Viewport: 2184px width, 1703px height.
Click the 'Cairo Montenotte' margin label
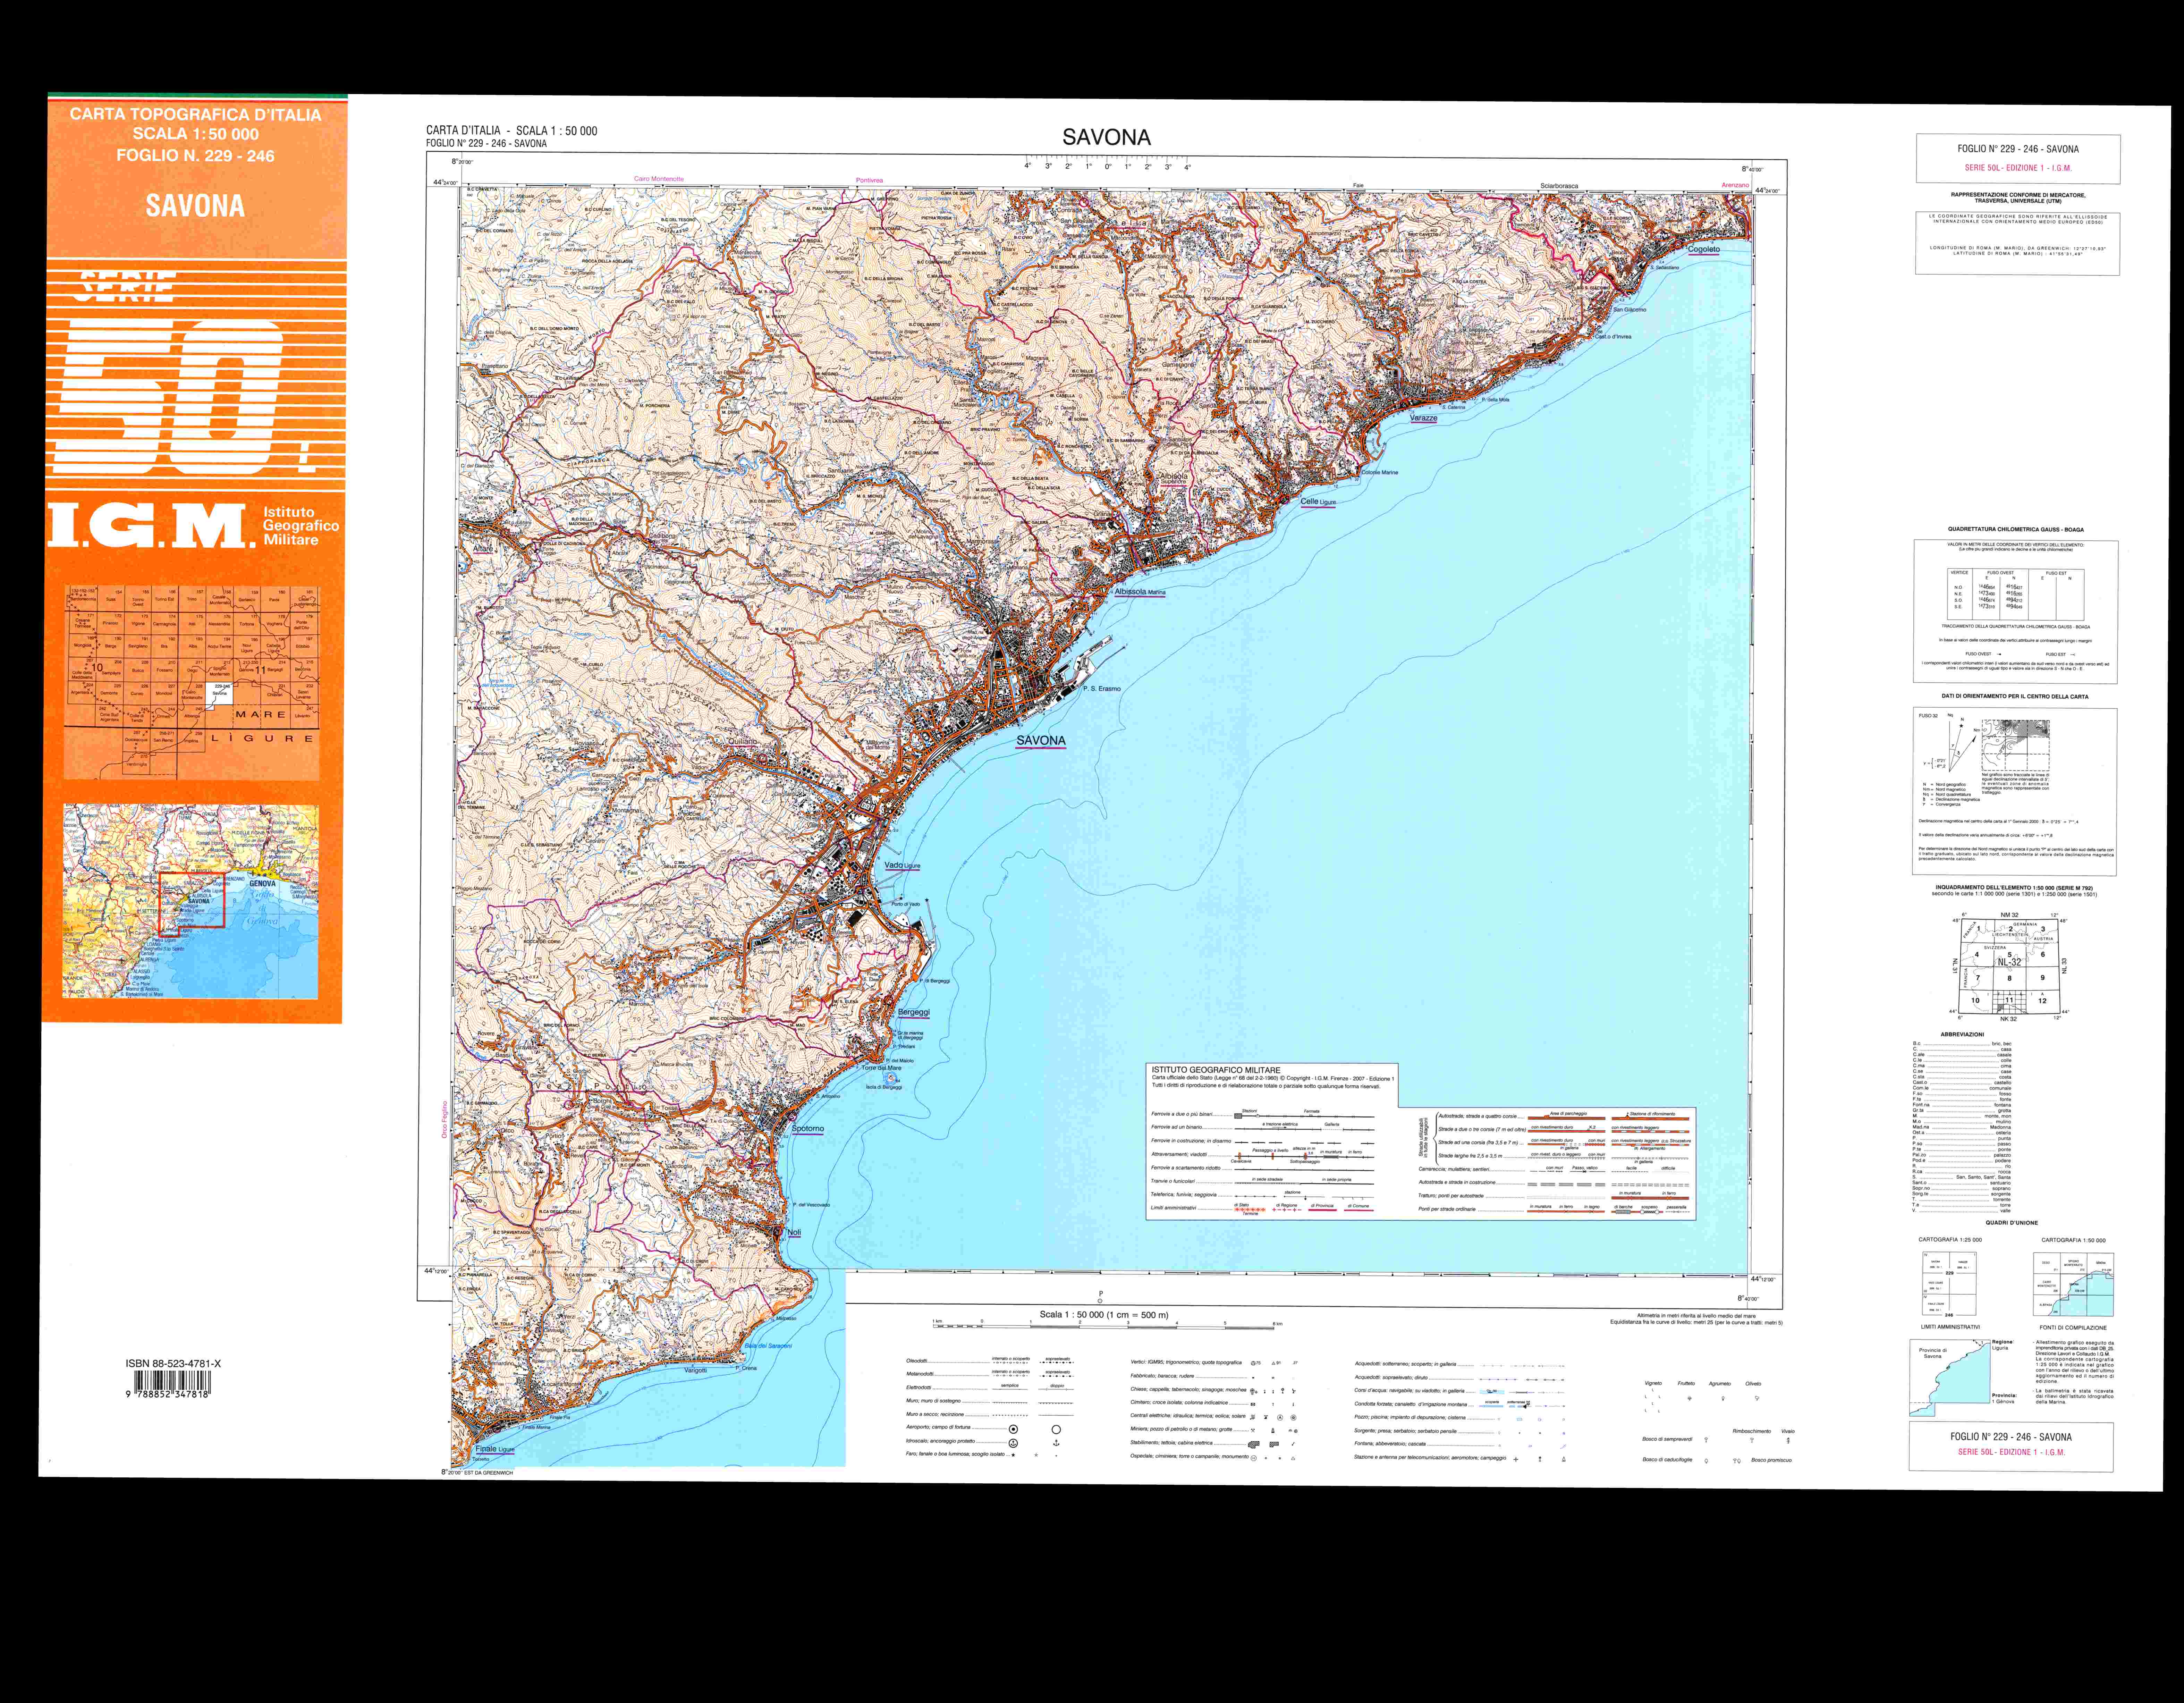[x=659, y=179]
